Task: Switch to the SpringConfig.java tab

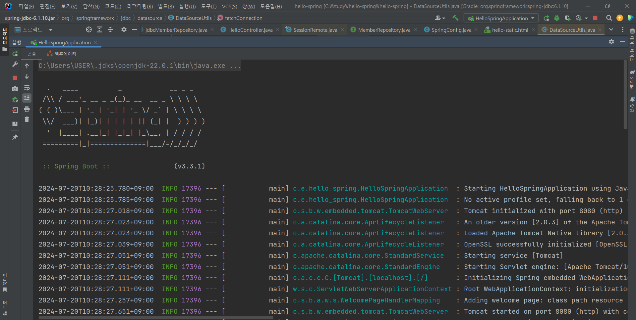Action: point(451,30)
